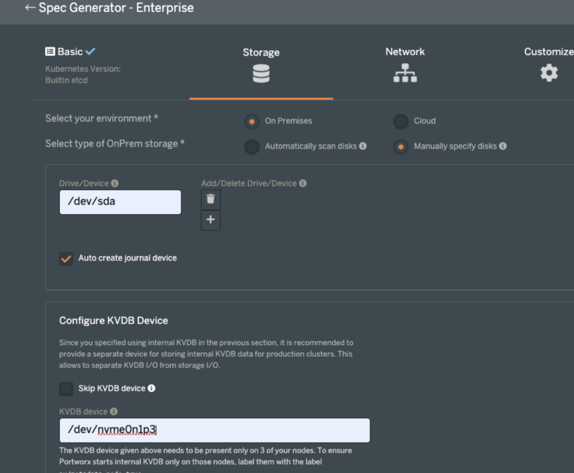Click the Storage database stack icon
This screenshot has height=473, width=574.
coord(261,73)
